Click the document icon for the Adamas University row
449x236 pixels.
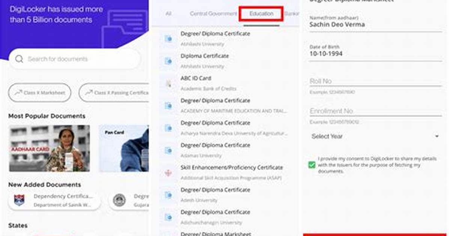tap(168, 150)
